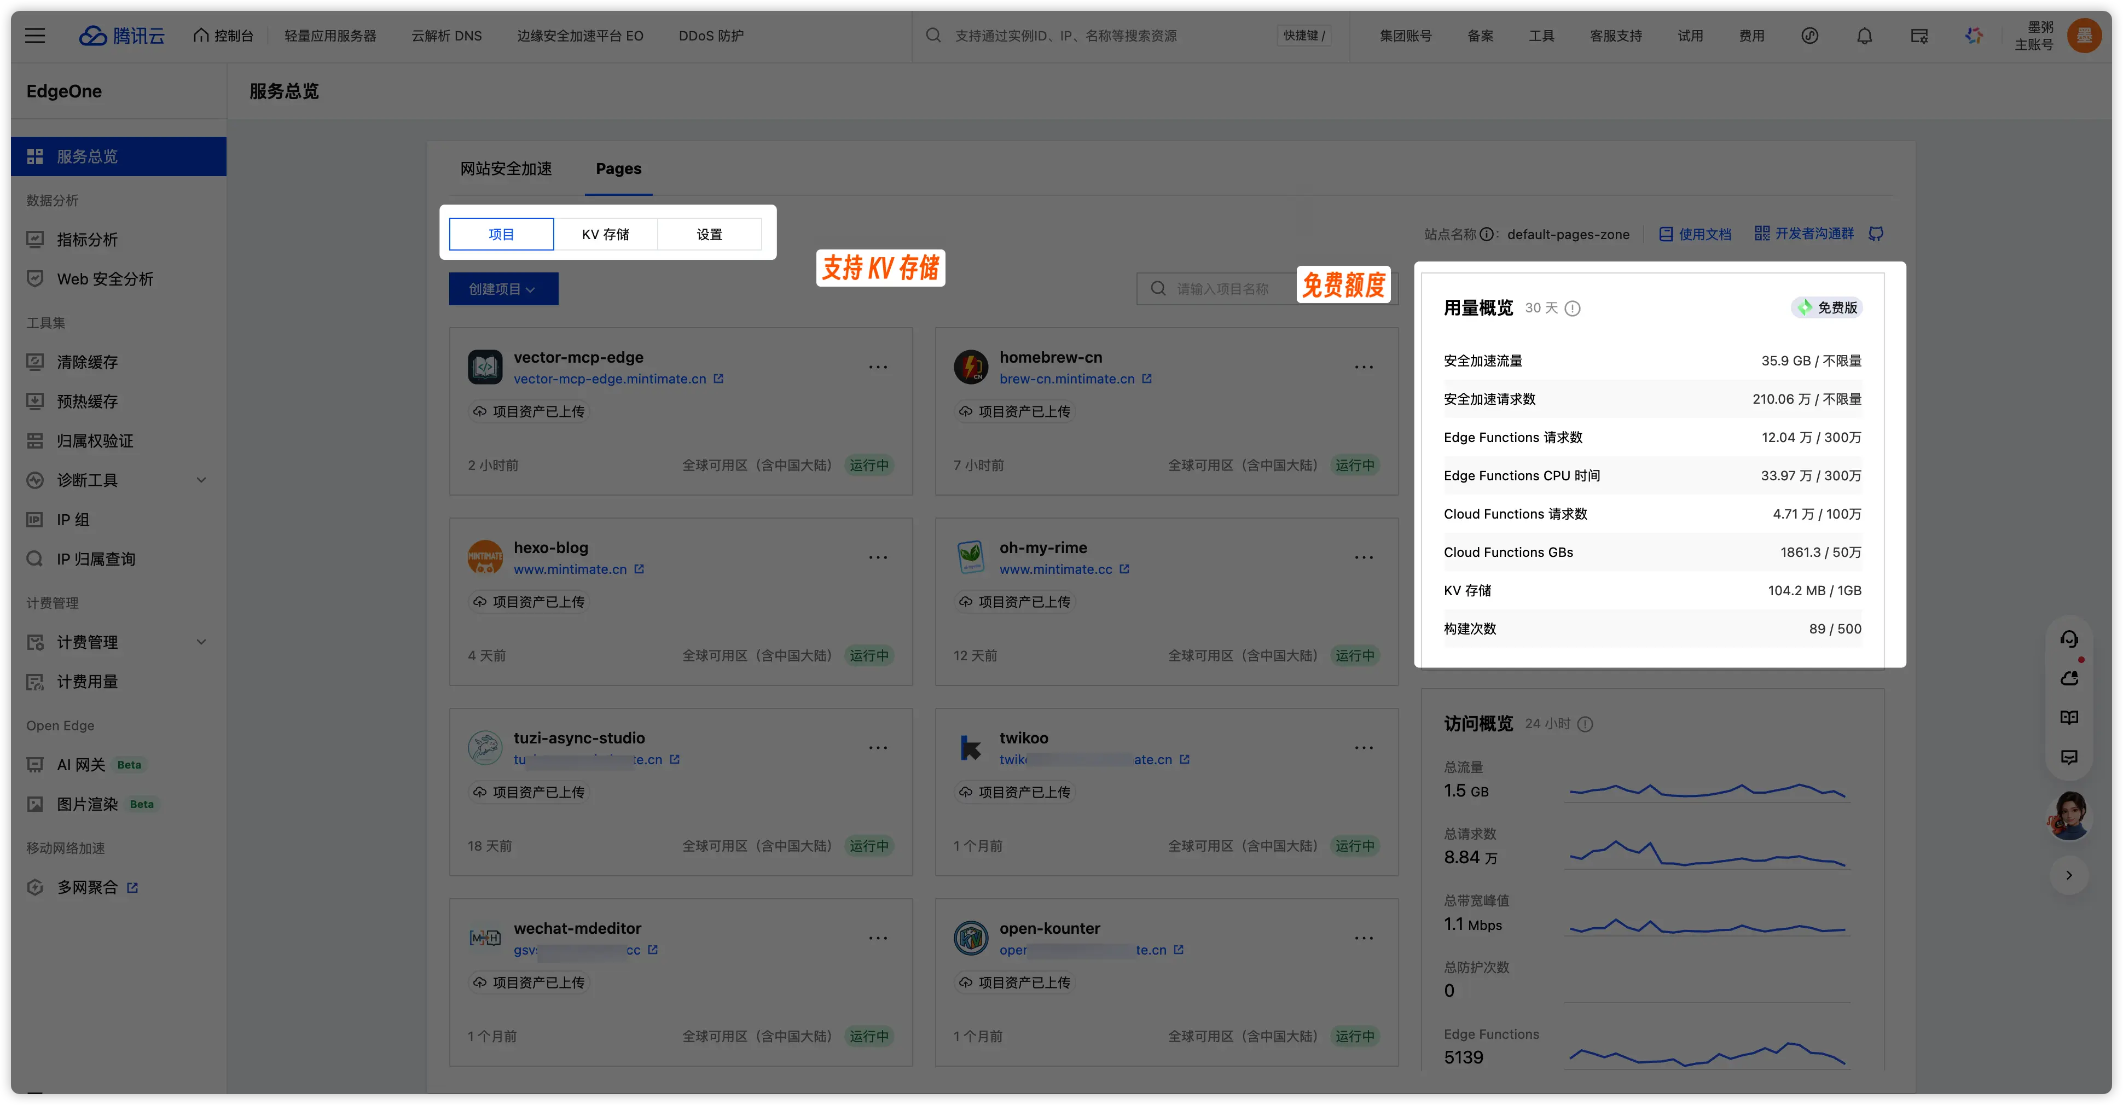
Task: Click 控制台 in the top bar
Action: click(x=223, y=36)
